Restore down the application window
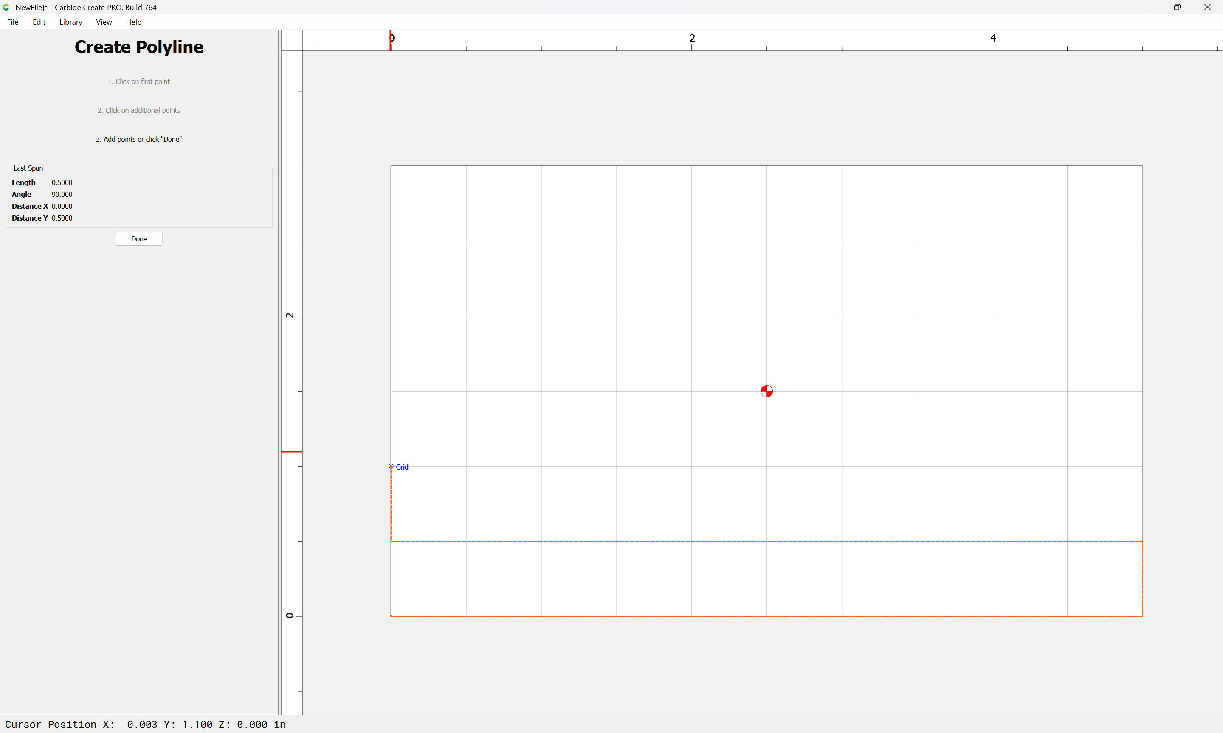The height and width of the screenshot is (733, 1223). pos(1177,7)
